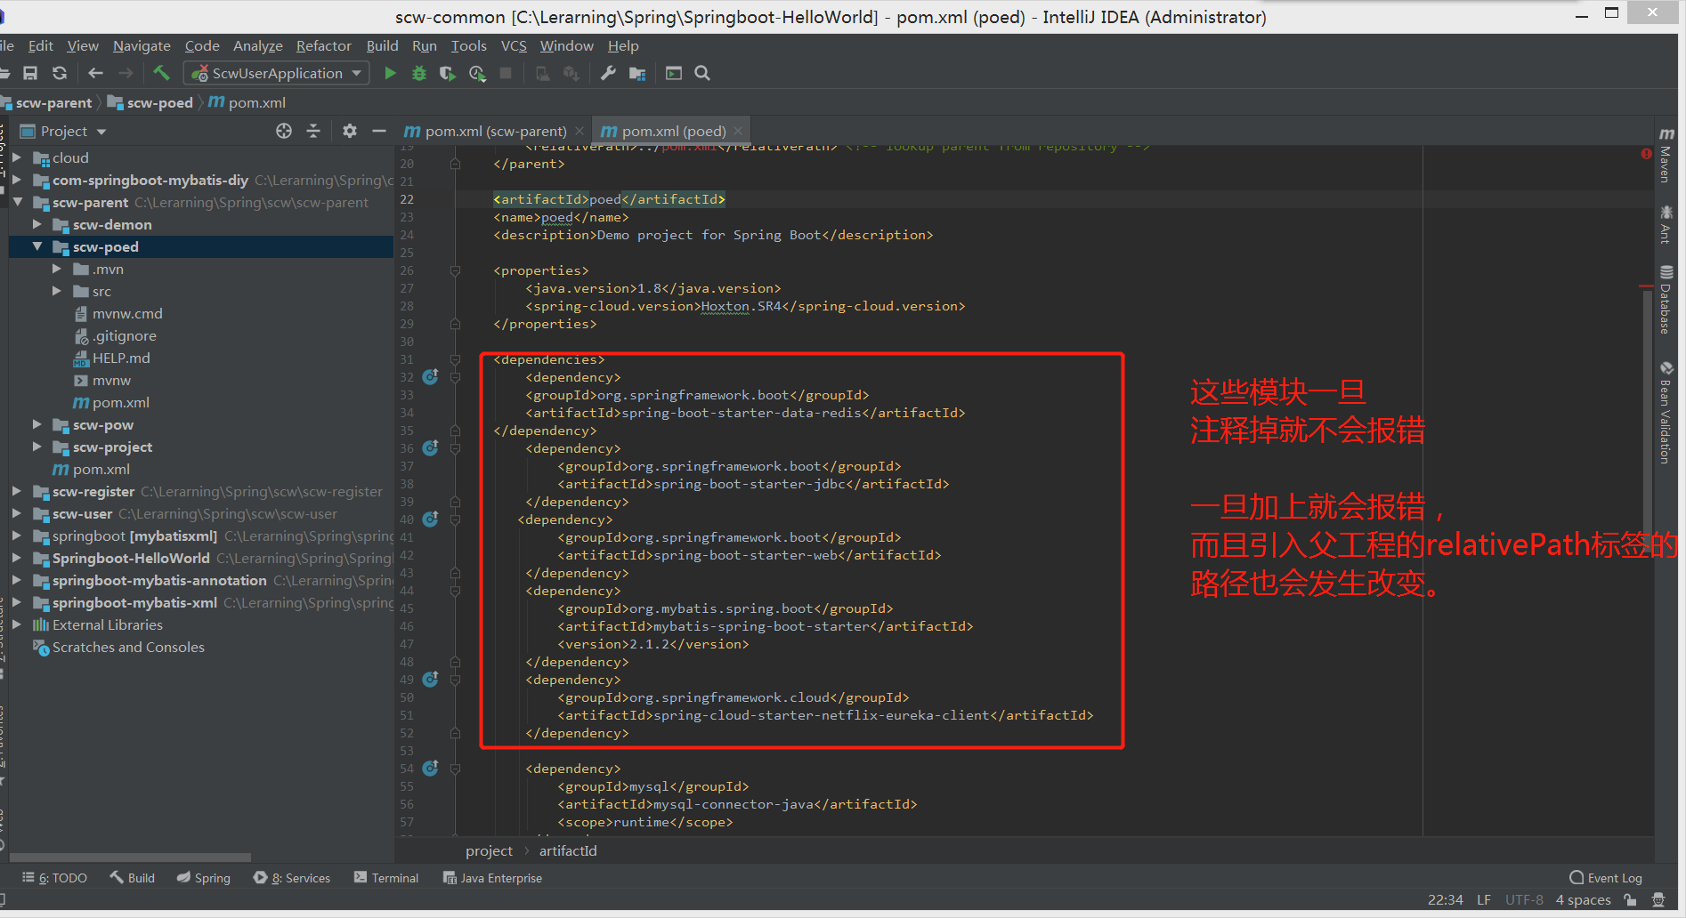Expand the .mvn folder

(57, 269)
